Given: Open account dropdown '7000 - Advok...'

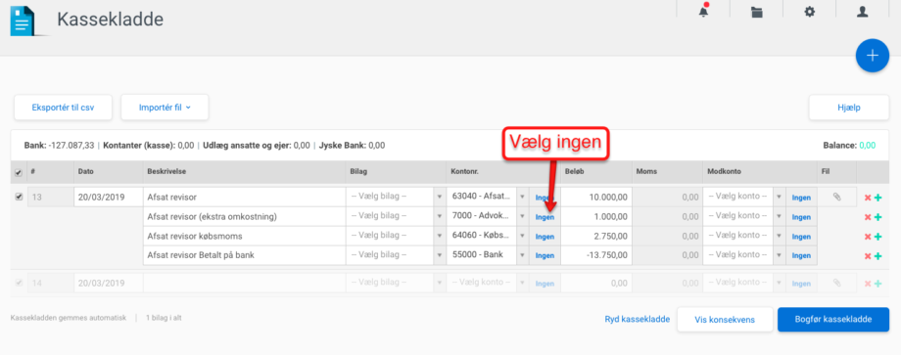Looking at the screenshot, I should 488,217.
